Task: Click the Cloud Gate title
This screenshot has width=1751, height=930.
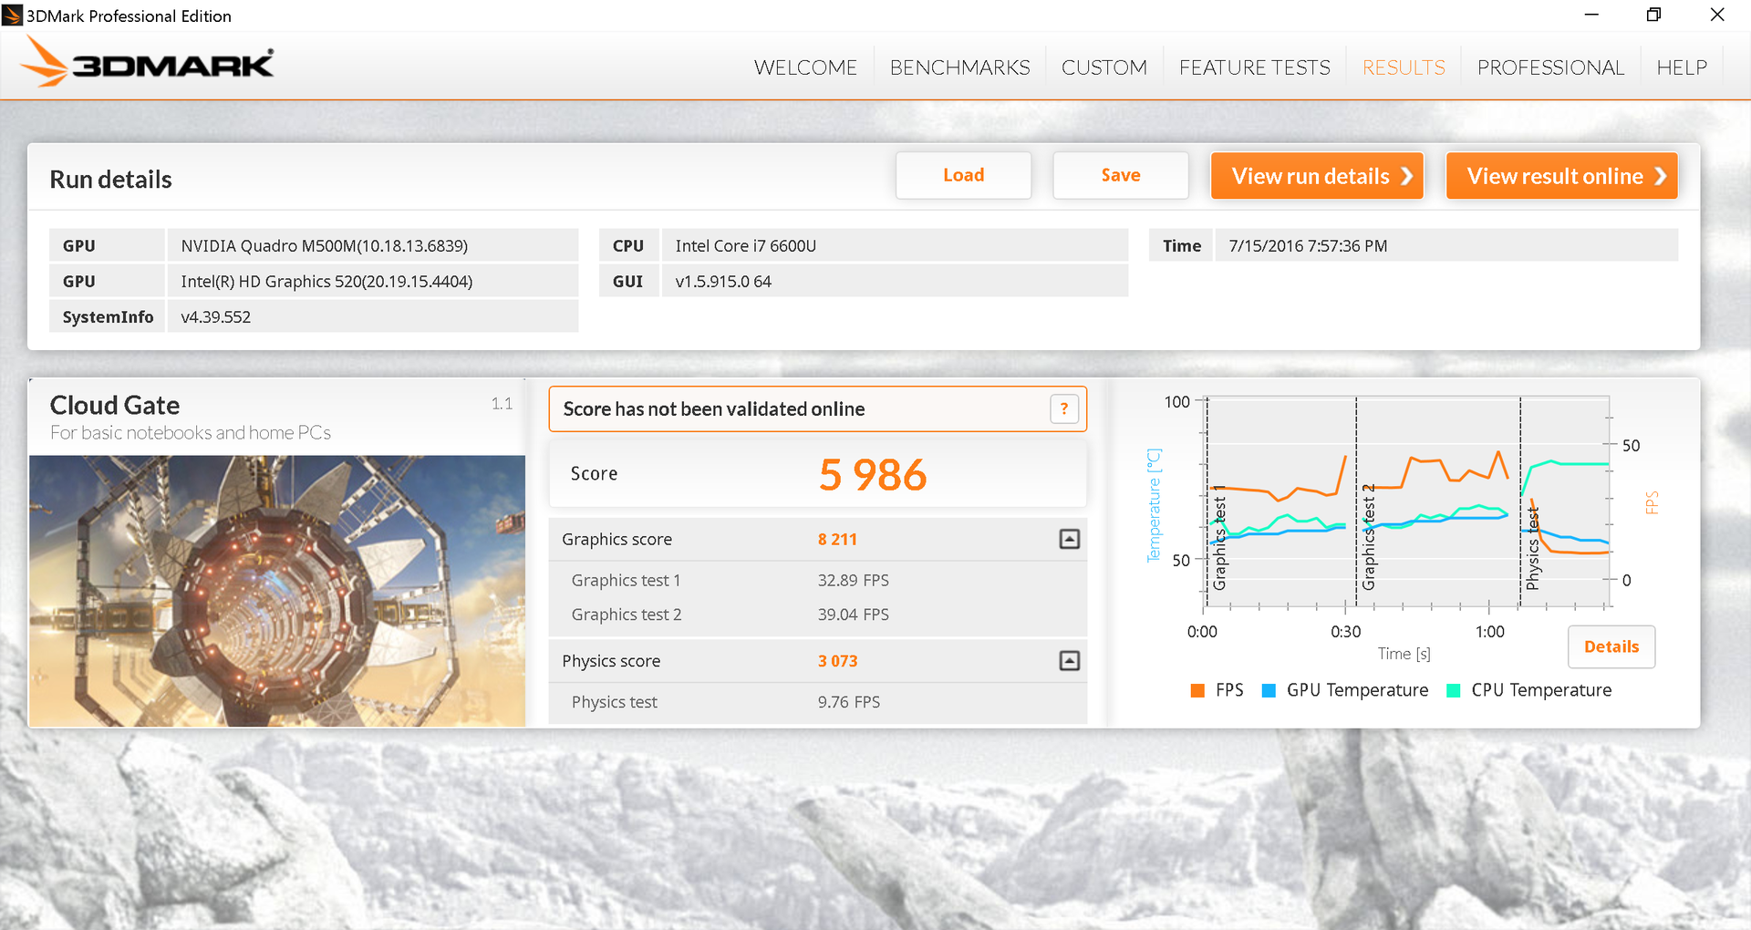Action: tap(115, 405)
